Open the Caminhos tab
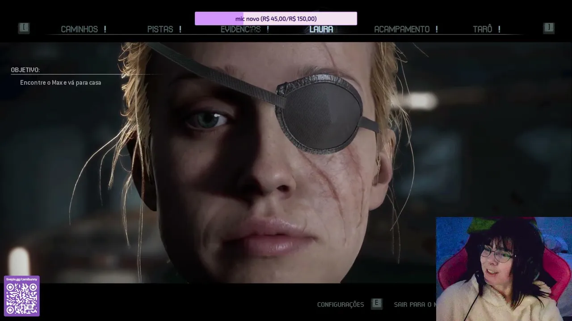Screen dimensions: 572x321 [x=79, y=29]
